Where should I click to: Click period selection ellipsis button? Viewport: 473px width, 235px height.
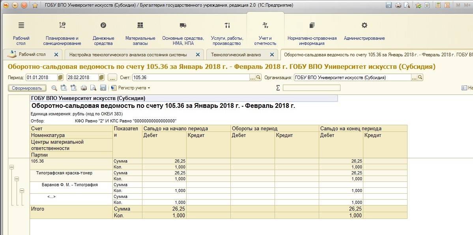[112, 78]
